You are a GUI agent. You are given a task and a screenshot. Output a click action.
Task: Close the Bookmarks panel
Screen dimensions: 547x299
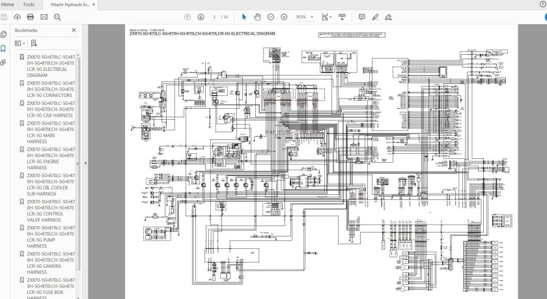(x=74, y=30)
